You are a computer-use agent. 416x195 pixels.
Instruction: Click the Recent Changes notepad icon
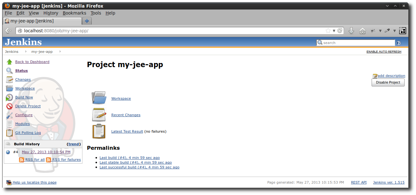coord(99,114)
